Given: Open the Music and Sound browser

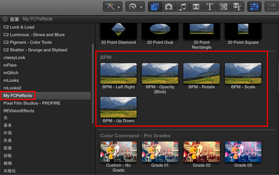Looking at the screenshot, I should coord(183,7).
